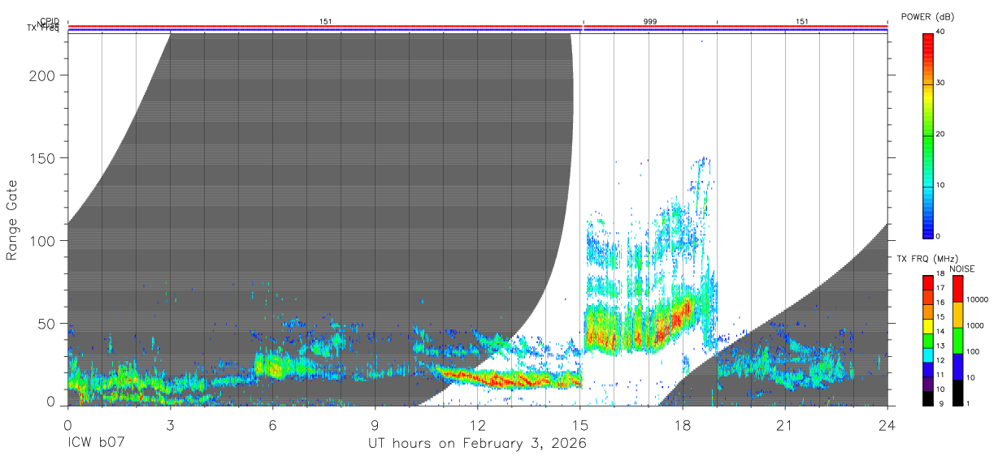This screenshot has height=460, width=998.
Task: Click the 14 MHz label on the TX FRQ legend
Action: [939, 332]
